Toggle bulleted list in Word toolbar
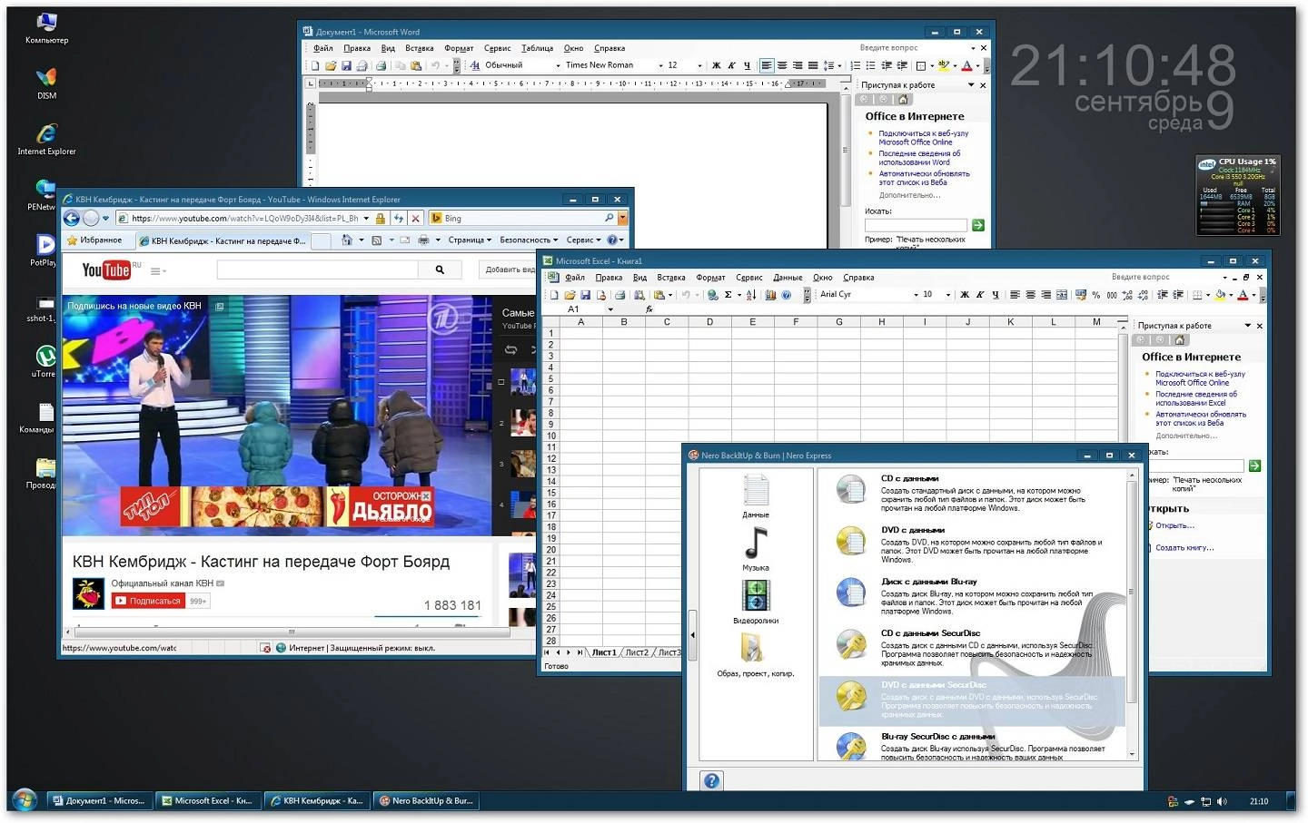The height and width of the screenshot is (823, 1308). click(x=870, y=65)
